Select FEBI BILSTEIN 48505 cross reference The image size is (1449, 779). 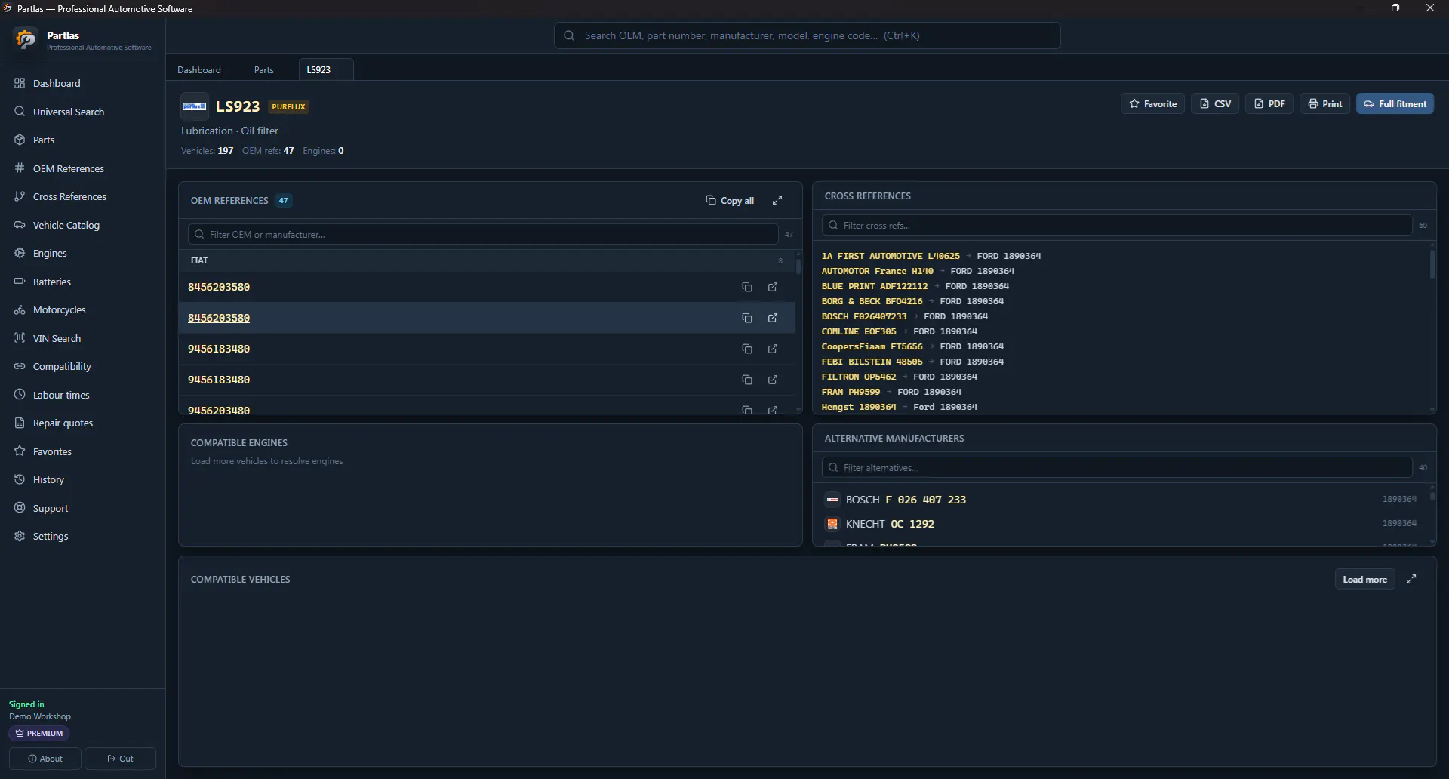pyautogui.click(x=872, y=362)
